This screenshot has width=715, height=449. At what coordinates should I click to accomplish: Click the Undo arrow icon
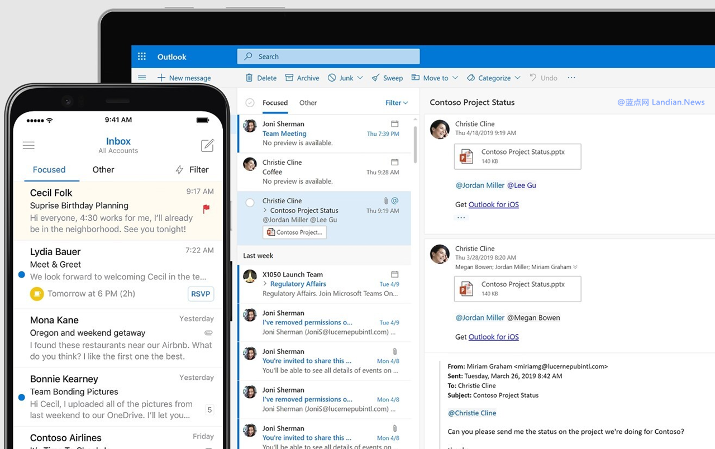(x=533, y=78)
